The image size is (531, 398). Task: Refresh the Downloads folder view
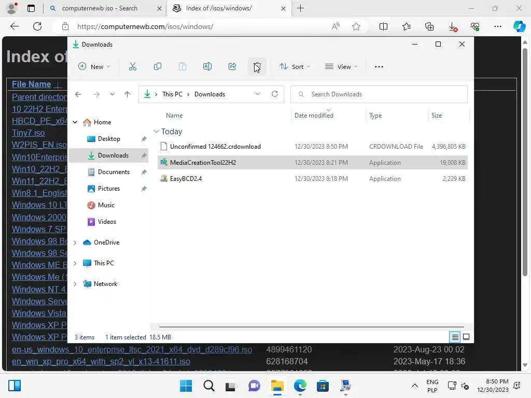(275, 94)
